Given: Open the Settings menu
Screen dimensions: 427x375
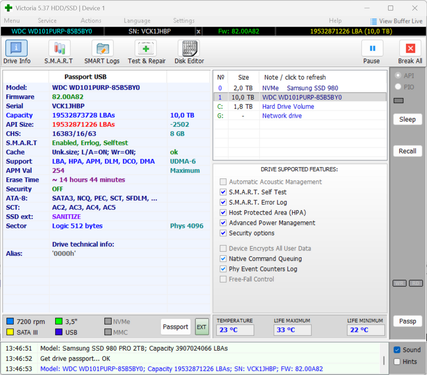Looking at the screenshot, I should pyautogui.click(x=184, y=21).
